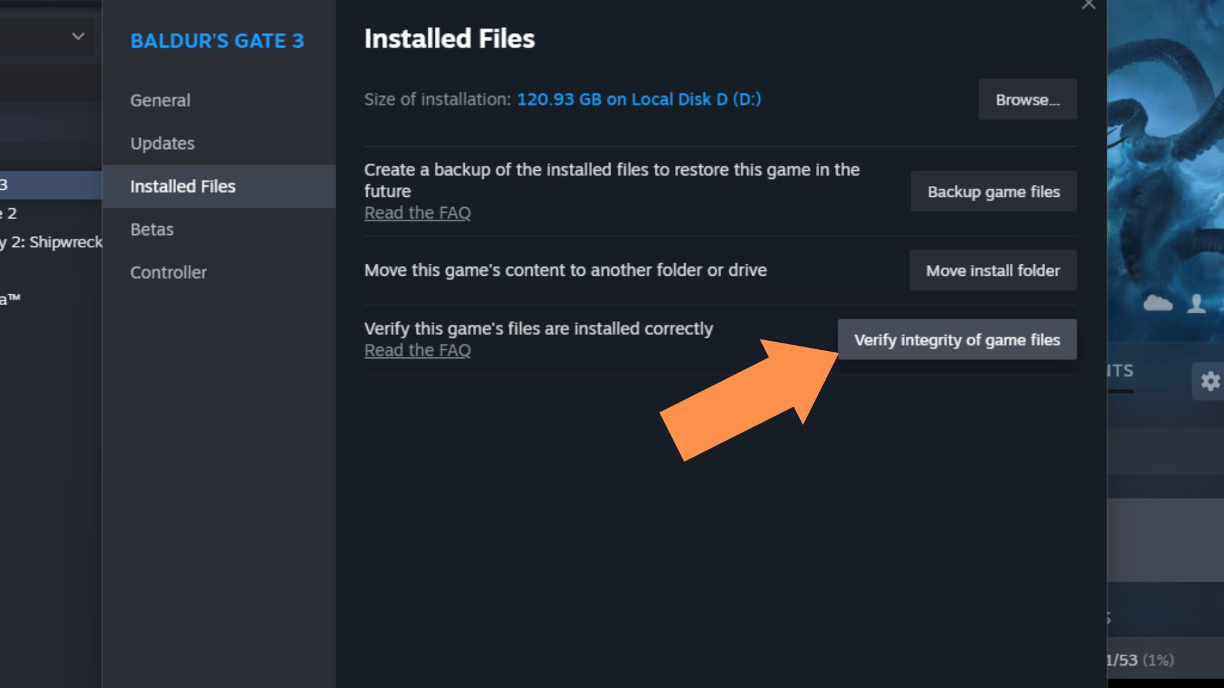Expand Steam library collapse arrow
1224x688 pixels.
77,36
